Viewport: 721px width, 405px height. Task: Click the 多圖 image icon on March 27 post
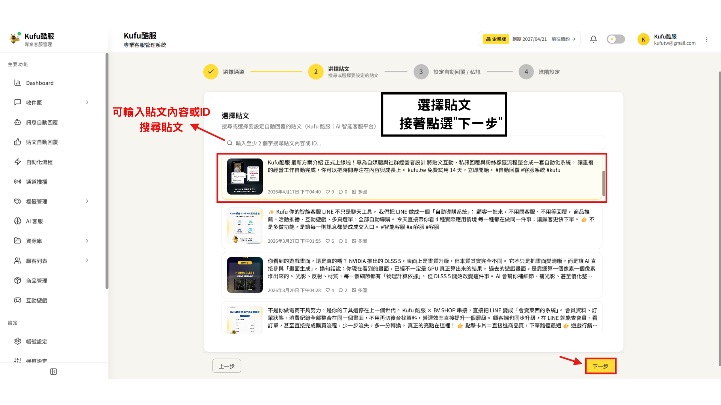[354, 241]
